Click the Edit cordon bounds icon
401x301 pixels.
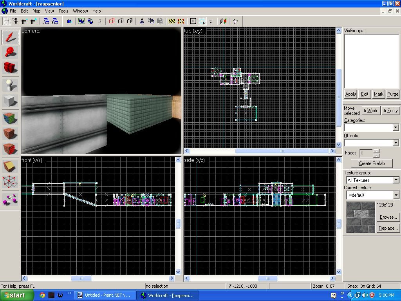pyautogui.click(x=181, y=21)
